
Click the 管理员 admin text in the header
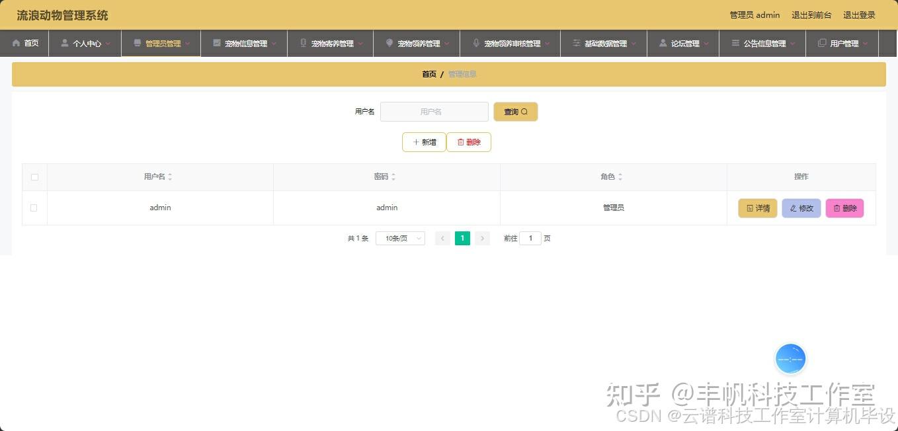(755, 15)
